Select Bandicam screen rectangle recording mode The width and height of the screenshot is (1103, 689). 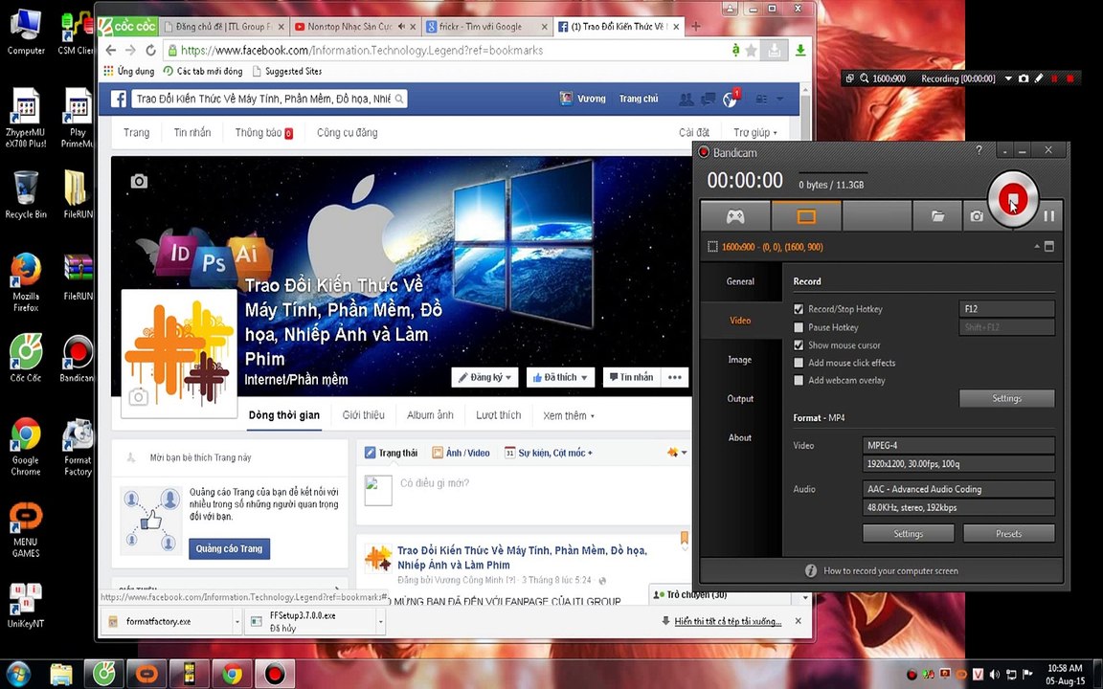click(806, 216)
